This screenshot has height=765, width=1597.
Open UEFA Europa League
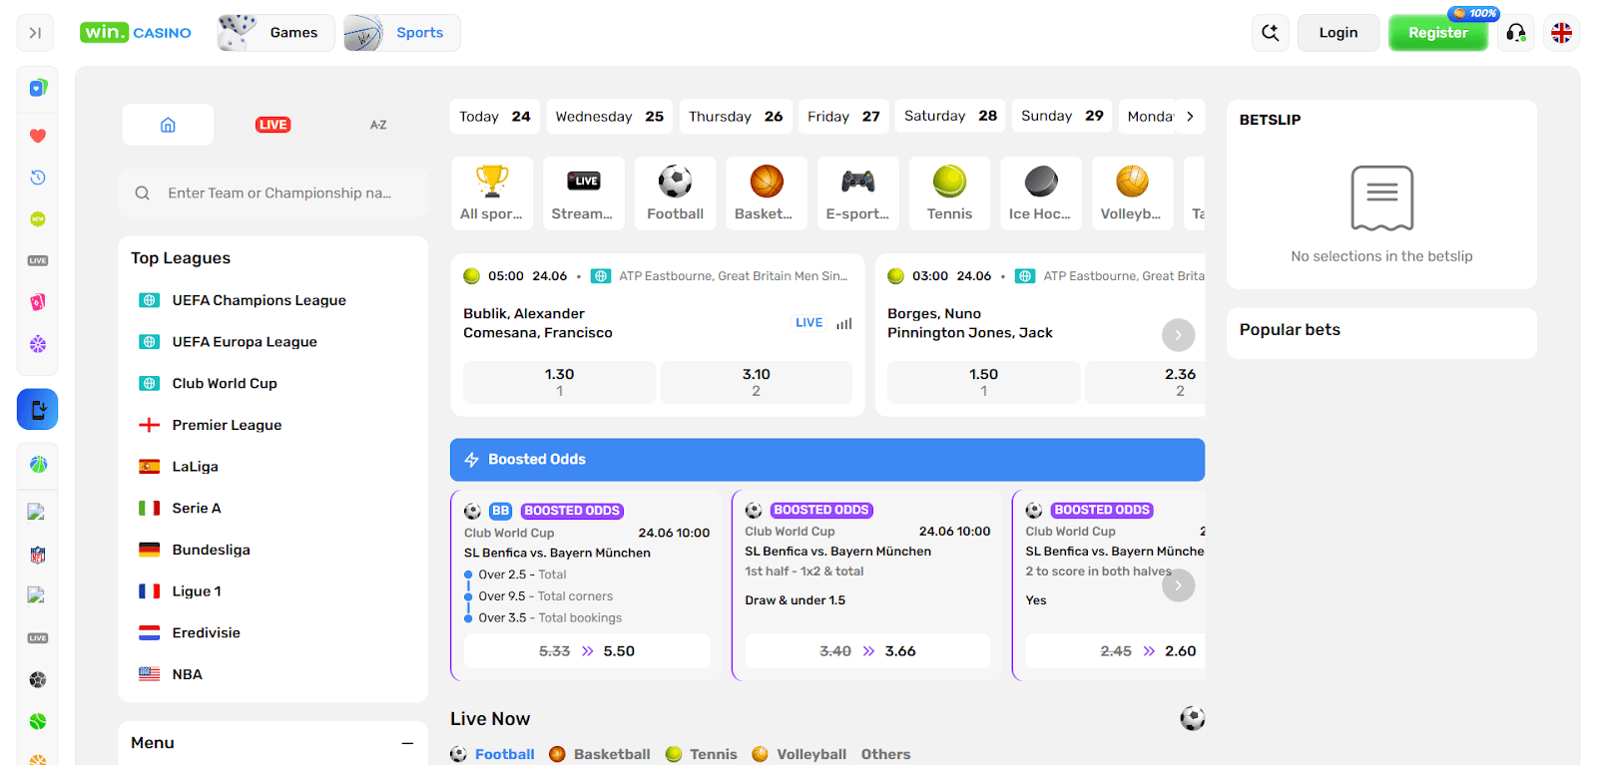pos(245,342)
